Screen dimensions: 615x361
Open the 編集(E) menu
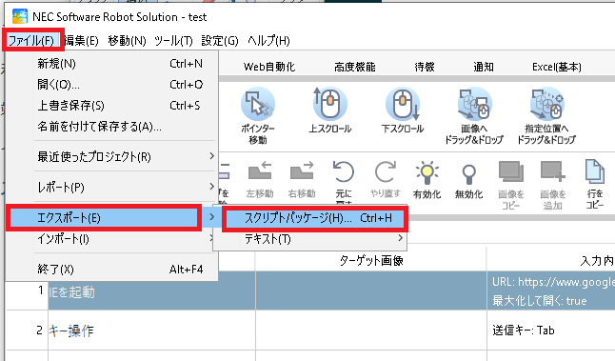[81, 40]
